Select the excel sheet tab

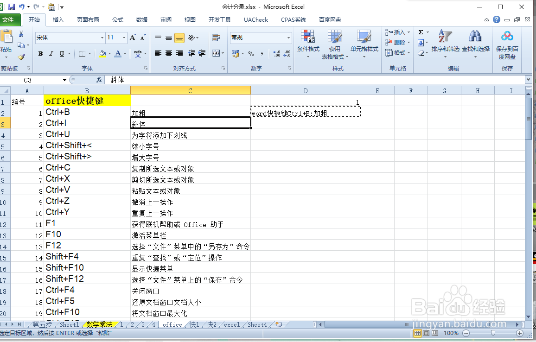[x=232, y=324]
